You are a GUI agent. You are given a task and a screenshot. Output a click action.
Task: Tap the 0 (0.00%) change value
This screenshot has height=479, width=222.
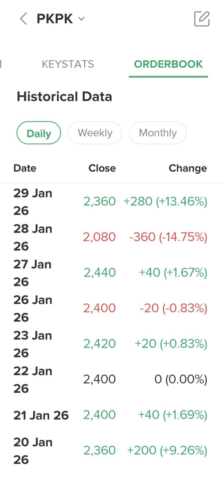point(181,379)
